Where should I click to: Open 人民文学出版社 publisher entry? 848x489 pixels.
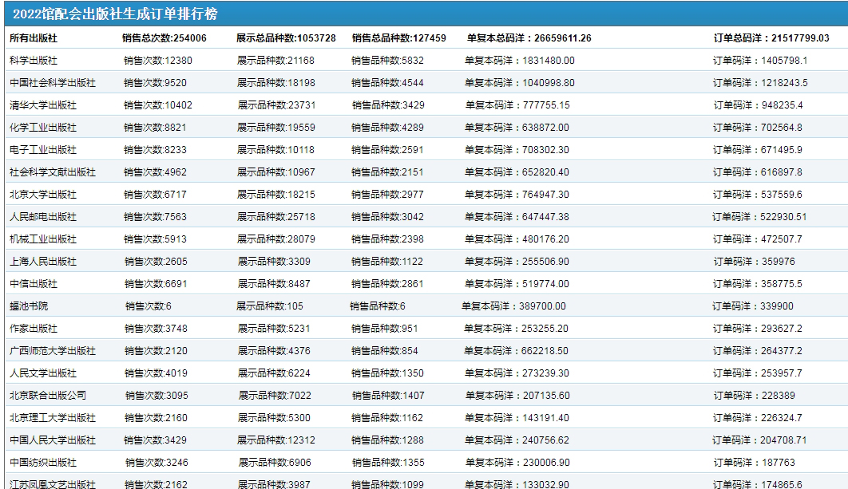tap(43, 373)
